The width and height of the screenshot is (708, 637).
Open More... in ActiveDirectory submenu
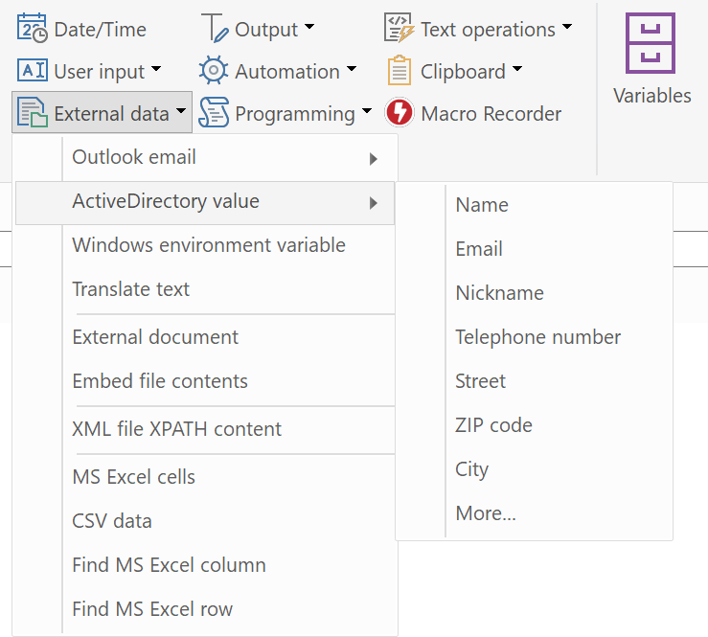(x=535, y=513)
